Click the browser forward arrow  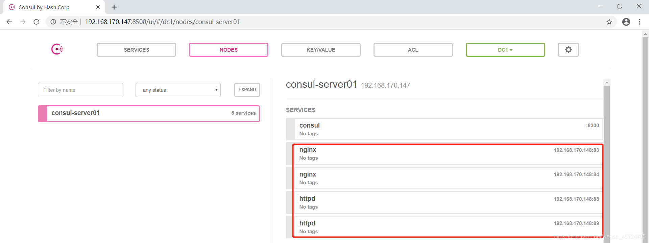tap(23, 22)
